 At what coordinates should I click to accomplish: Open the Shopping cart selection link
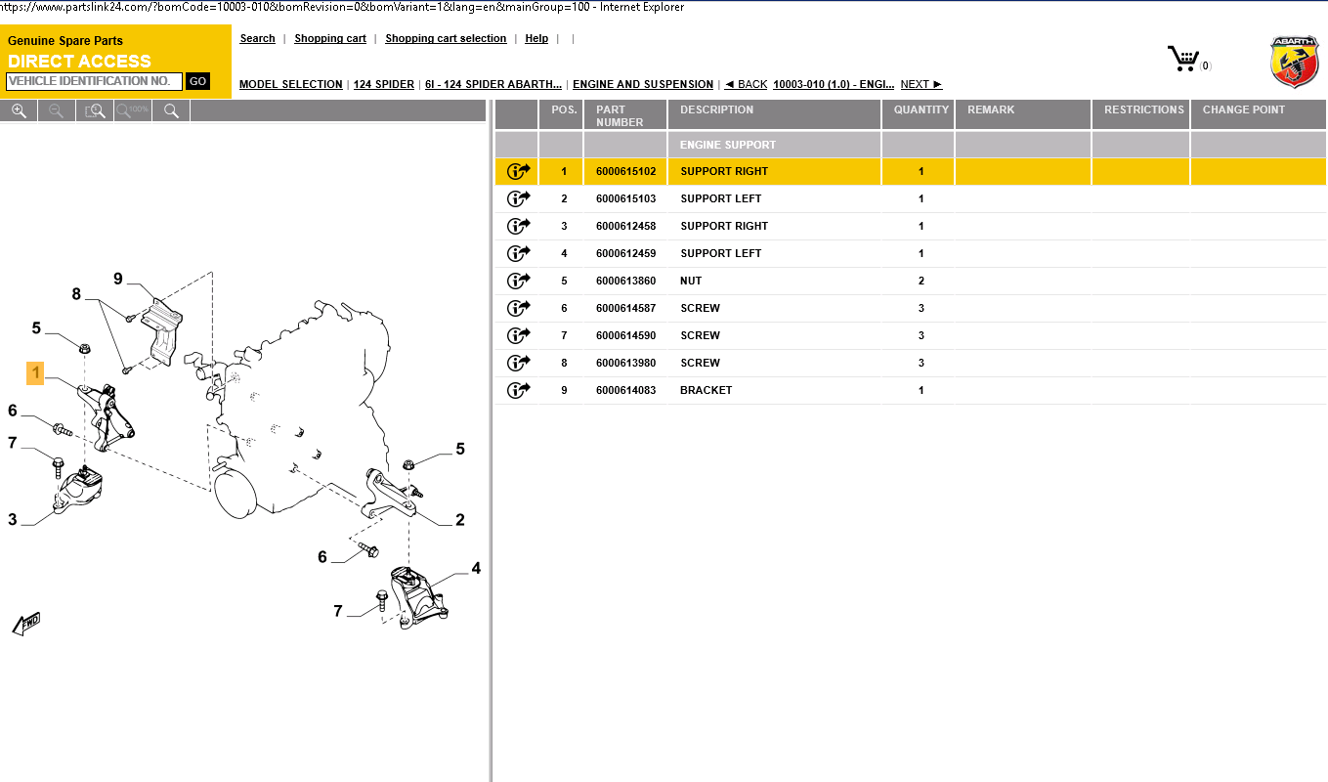pos(446,38)
